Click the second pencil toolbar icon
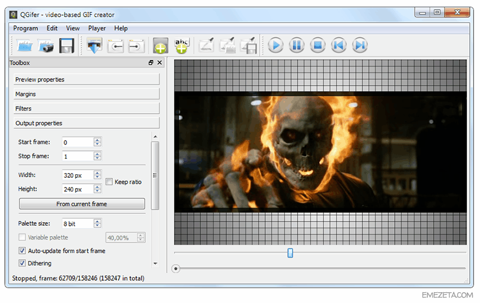 [x=227, y=46]
